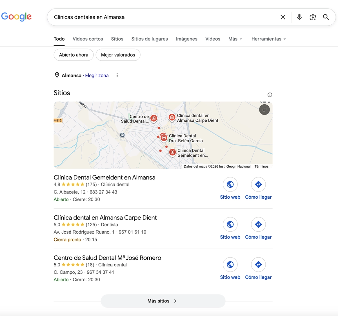The height and width of the screenshot is (316, 338).
Task: Expand the Herramientas dropdown
Action: [x=269, y=39]
